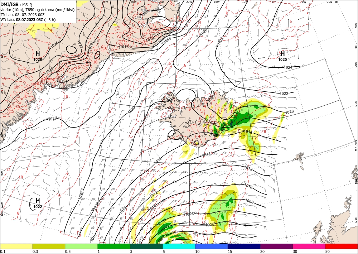The image size is (358, 254).
Task: Select the pale yellow 0.1–0.3 precipitation swatch
Action: pos(16,246)
